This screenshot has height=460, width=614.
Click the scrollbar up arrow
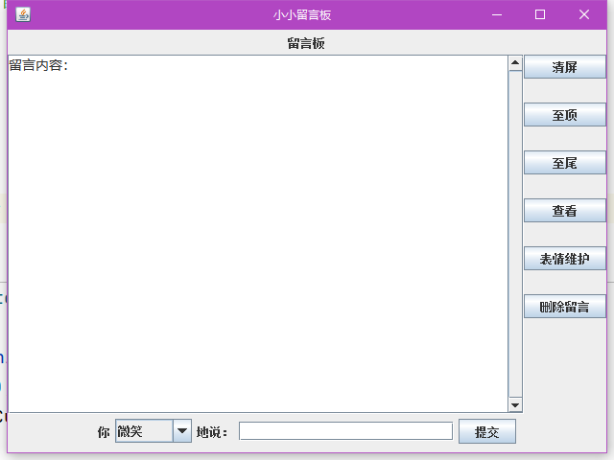pyautogui.click(x=515, y=63)
